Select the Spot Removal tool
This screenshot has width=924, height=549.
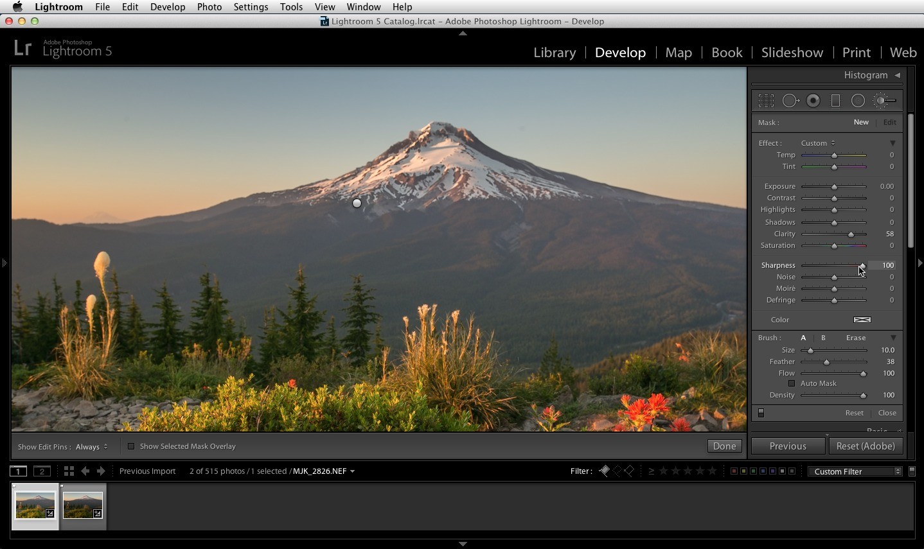(790, 101)
